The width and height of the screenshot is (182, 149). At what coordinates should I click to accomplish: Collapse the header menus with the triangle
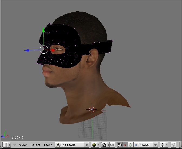click(x=14, y=145)
